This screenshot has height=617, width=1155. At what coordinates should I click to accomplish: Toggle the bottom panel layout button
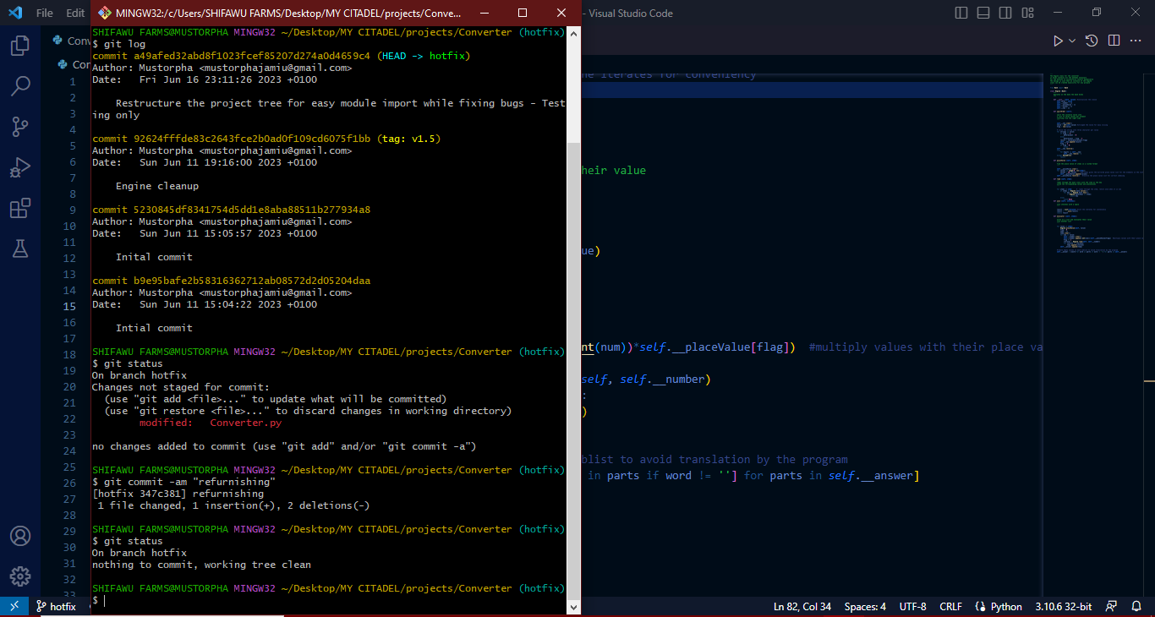[x=983, y=13]
